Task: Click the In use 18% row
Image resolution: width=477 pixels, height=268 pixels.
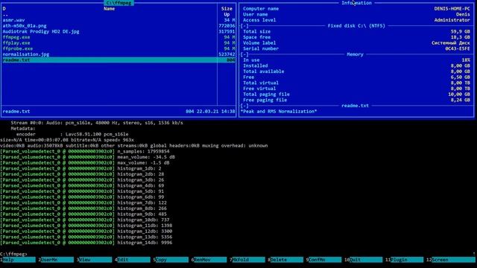Action: click(x=356, y=60)
